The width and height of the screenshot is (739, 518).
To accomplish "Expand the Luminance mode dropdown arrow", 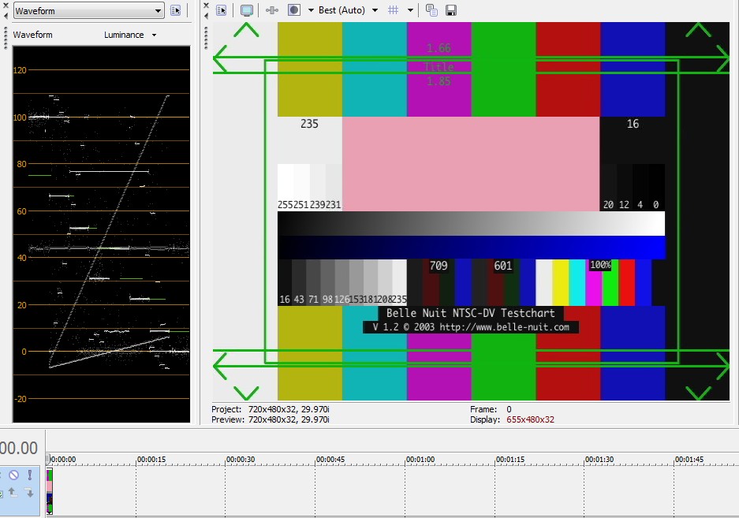I will pos(154,35).
